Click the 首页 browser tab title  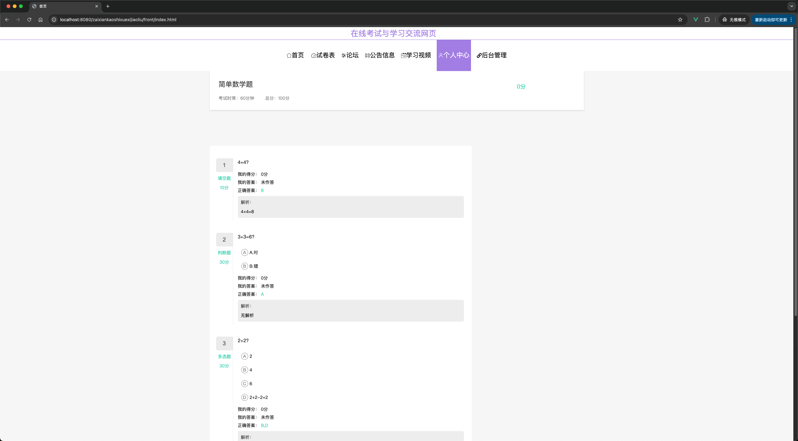(x=43, y=6)
